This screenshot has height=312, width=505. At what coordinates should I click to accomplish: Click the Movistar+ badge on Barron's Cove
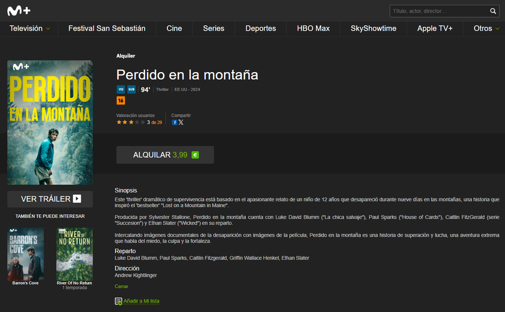pos(14,231)
